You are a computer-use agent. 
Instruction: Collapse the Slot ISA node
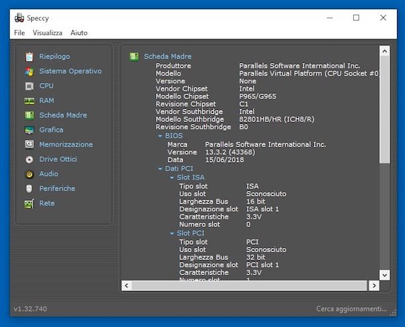[171, 178]
